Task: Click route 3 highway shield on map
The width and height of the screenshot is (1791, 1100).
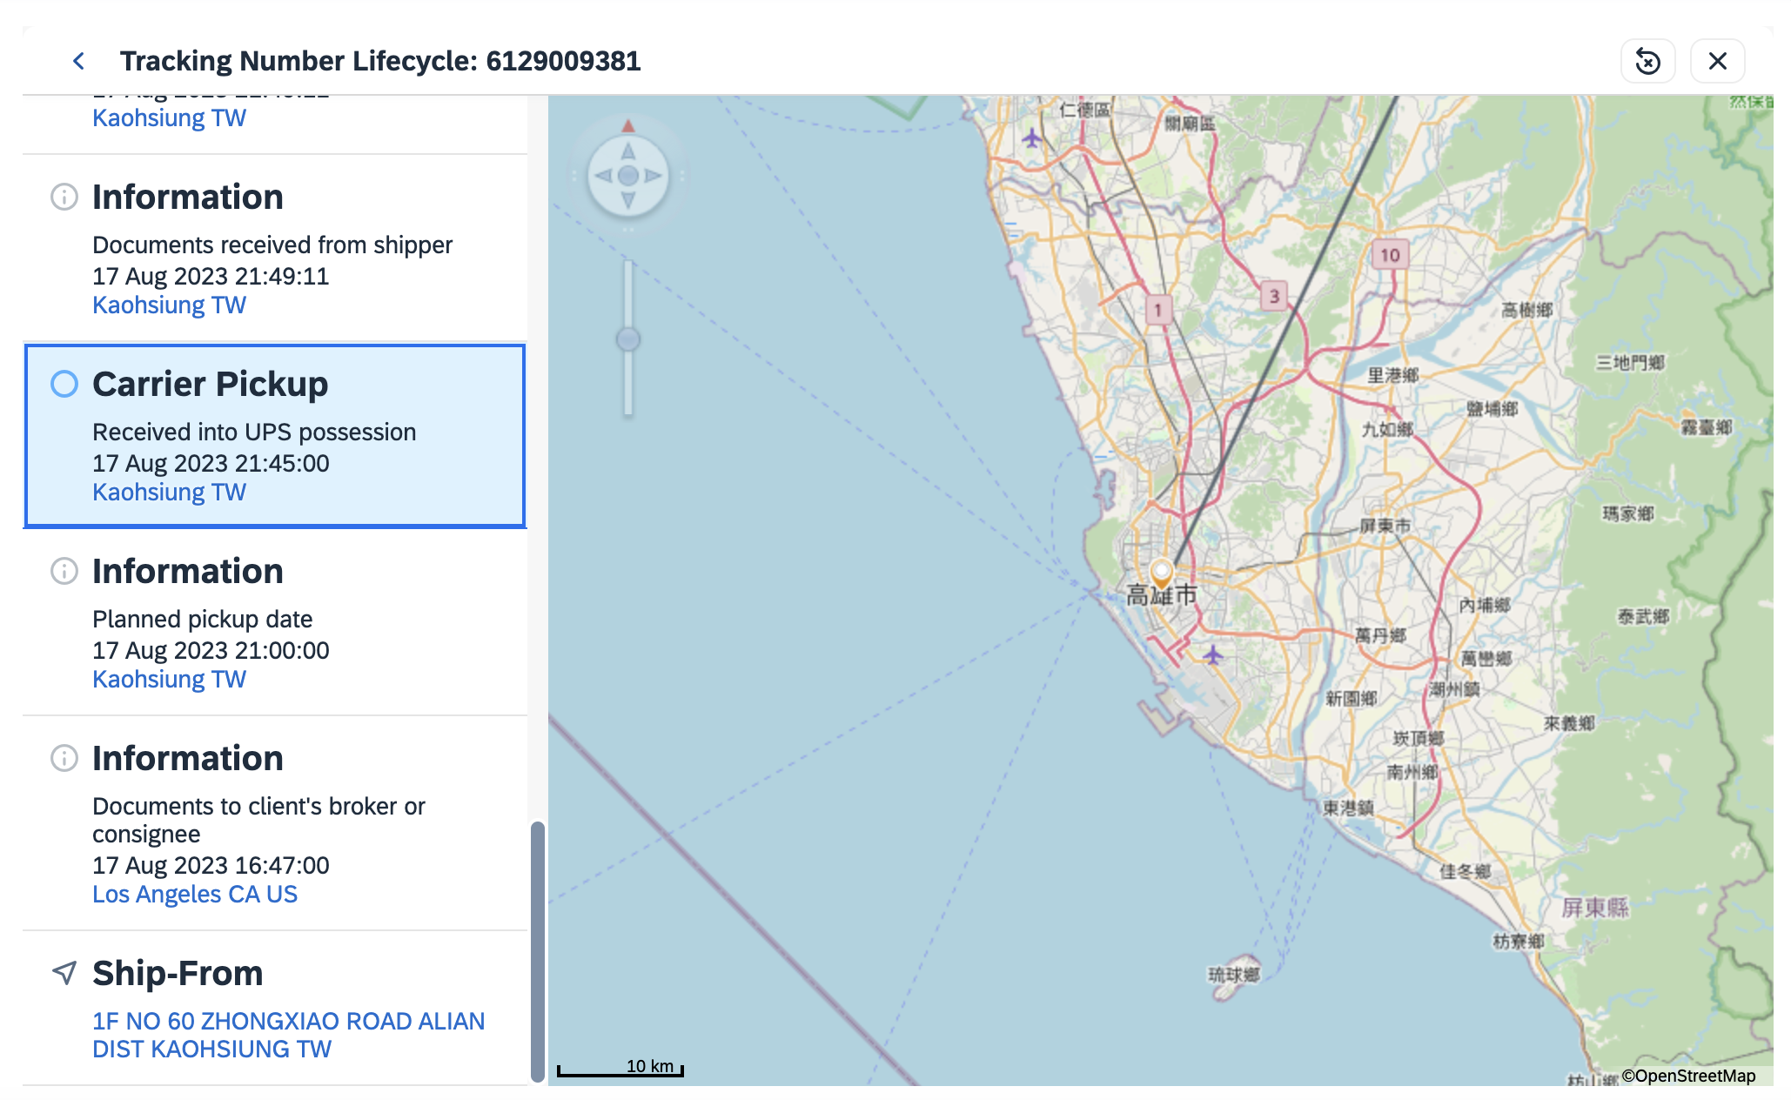Action: click(x=1274, y=296)
